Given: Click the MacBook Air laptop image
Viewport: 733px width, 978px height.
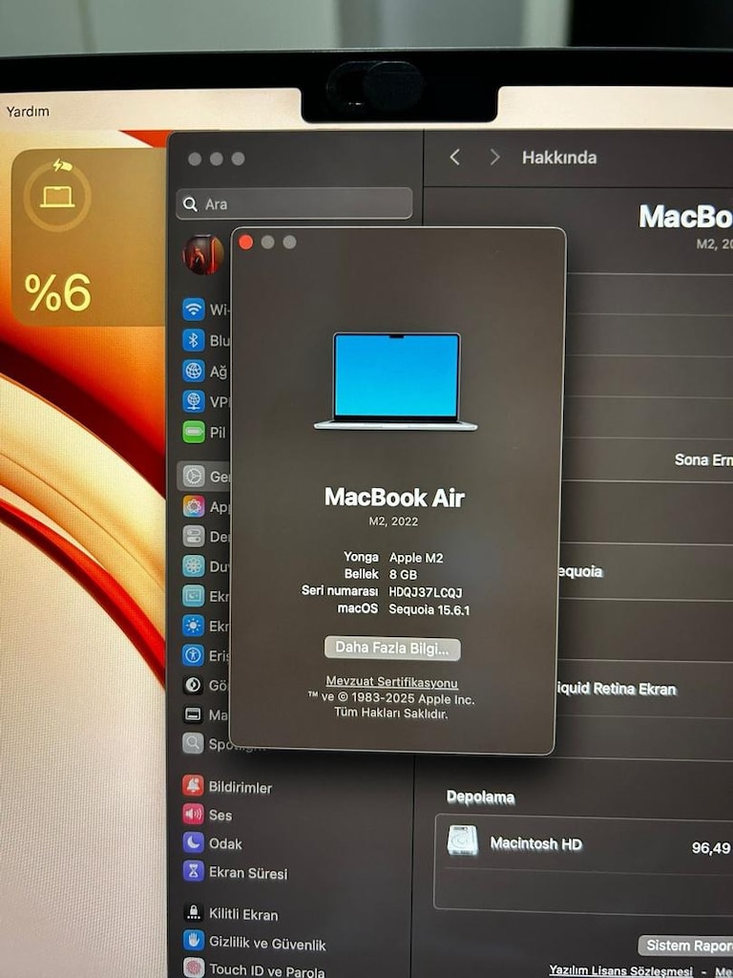Looking at the screenshot, I should pyautogui.click(x=396, y=382).
